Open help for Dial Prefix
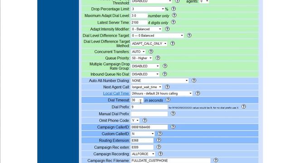 244,106
